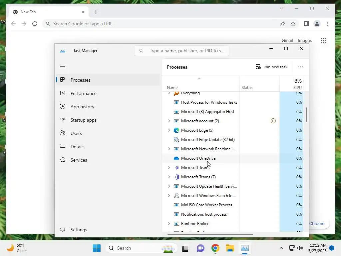This screenshot has width=341, height=256.
Task: Expand Microsoft Network Realtime process
Action: (x=169, y=149)
